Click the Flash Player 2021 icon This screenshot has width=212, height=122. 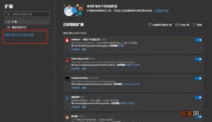click(67, 59)
